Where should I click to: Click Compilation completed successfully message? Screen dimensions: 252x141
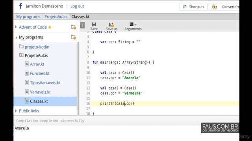pyautogui.click(x=50, y=121)
